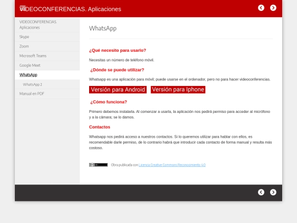This screenshot has width=297, height=223.
Task: Select Zoom in the sidebar
Action: pos(47,46)
